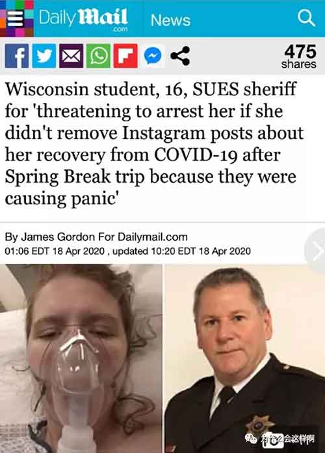
Task: Open the Wisconsin student article headline
Action: (155, 143)
